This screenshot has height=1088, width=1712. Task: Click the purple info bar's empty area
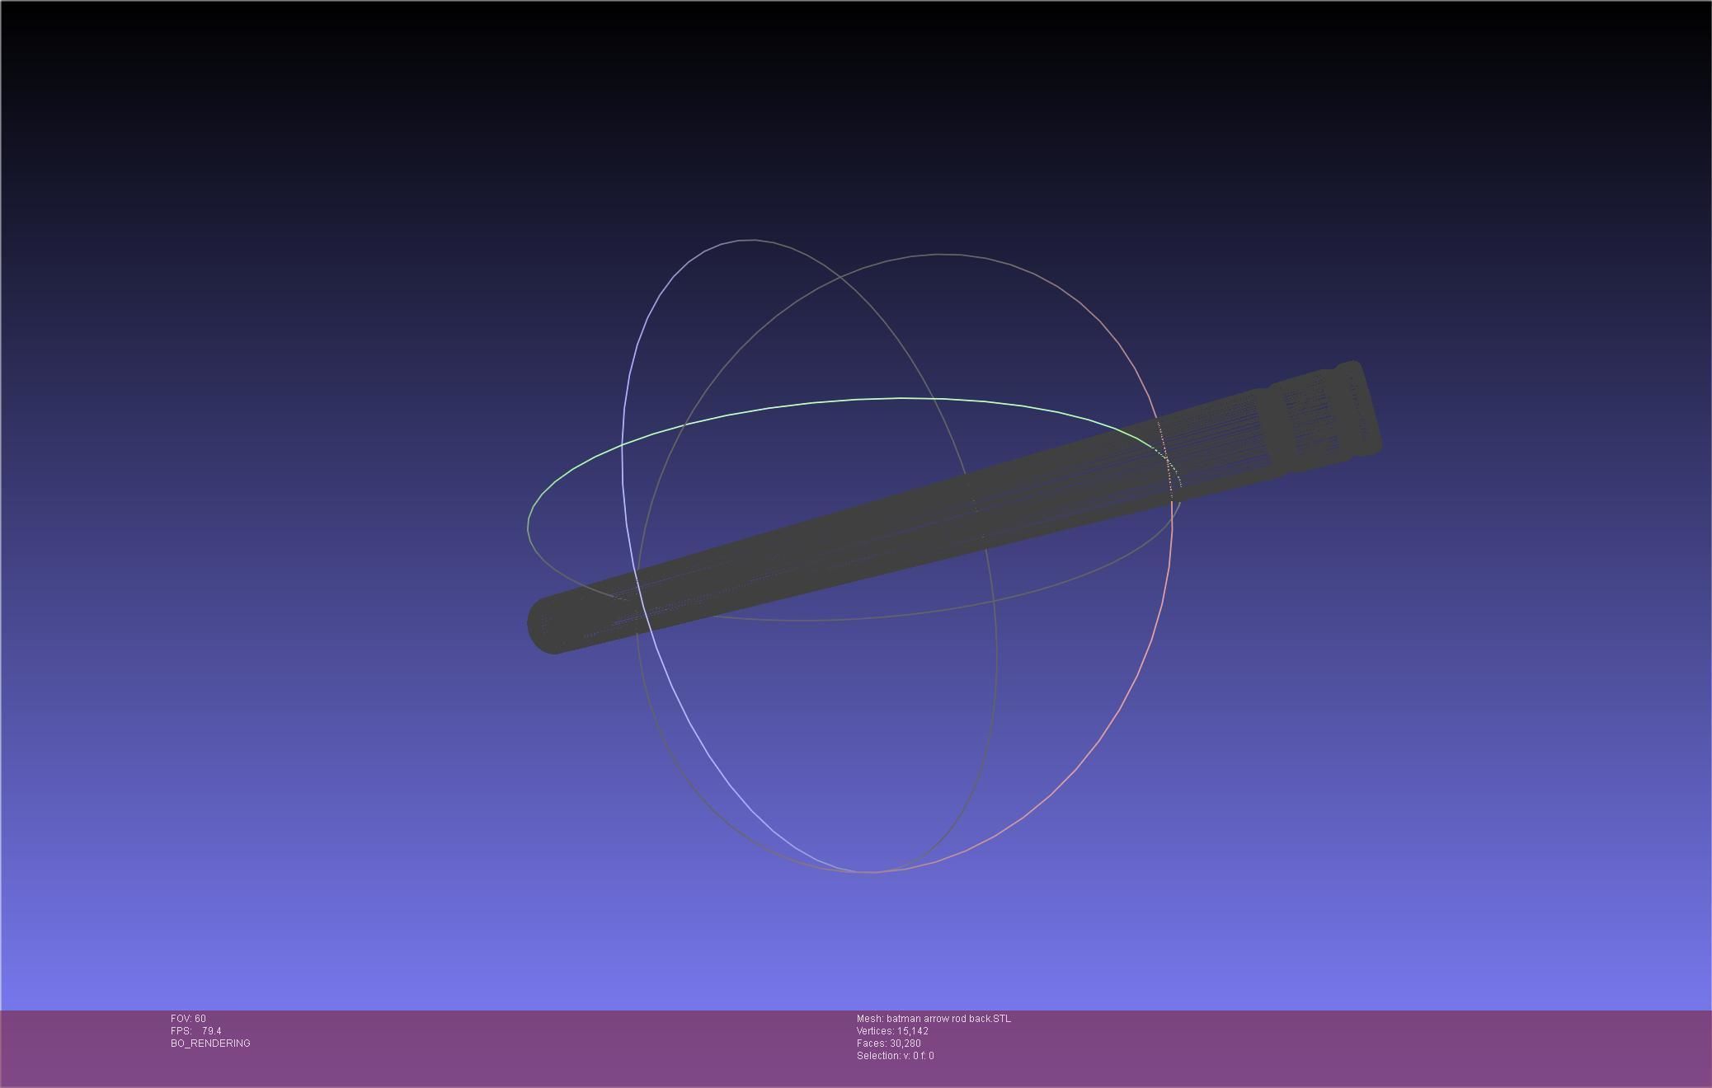[x=1319, y=1047]
